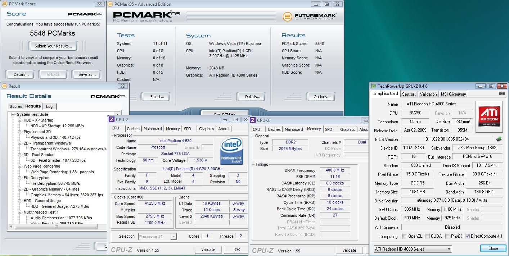This screenshot has width=509, height=256.
Task: Collapse the 3D - Pixel Shader node
Action: pyautogui.click(x=20, y=155)
